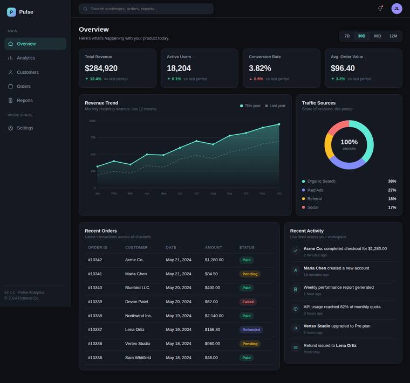Image resolution: width=410 pixels, height=383 pixels.
Task: Click the Pending badge for order #10336
Action: [250, 344]
